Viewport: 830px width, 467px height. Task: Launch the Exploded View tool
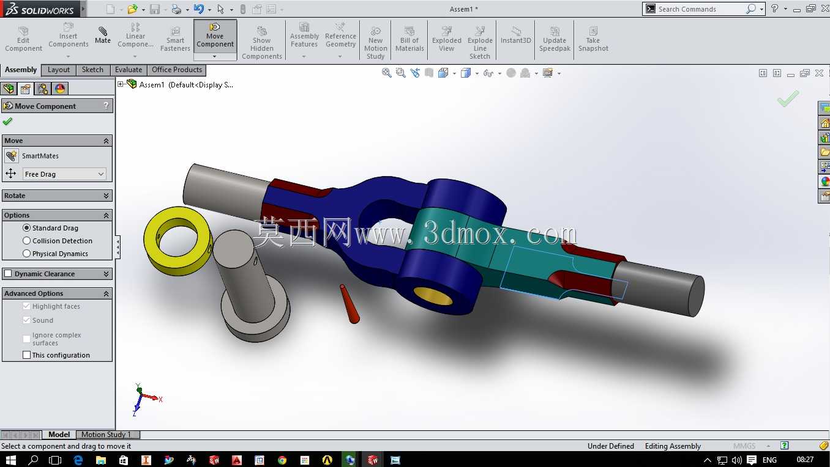point(447,39)
